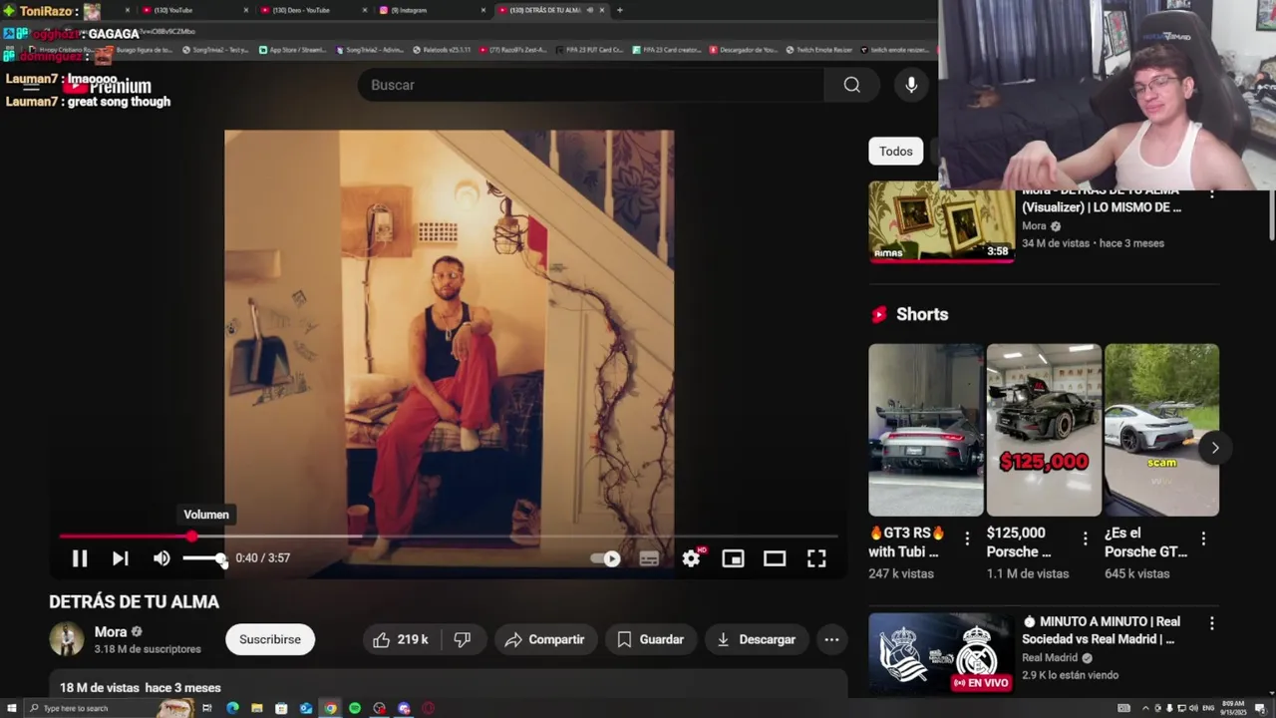Open options for GT3 RS short

[x=967, y=538]
